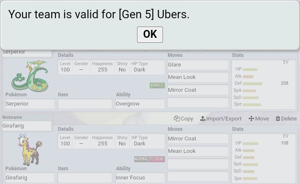300x184 pixels.
Task: Click Girafarig's Pokémon name field
Action: tap(30, 178)
